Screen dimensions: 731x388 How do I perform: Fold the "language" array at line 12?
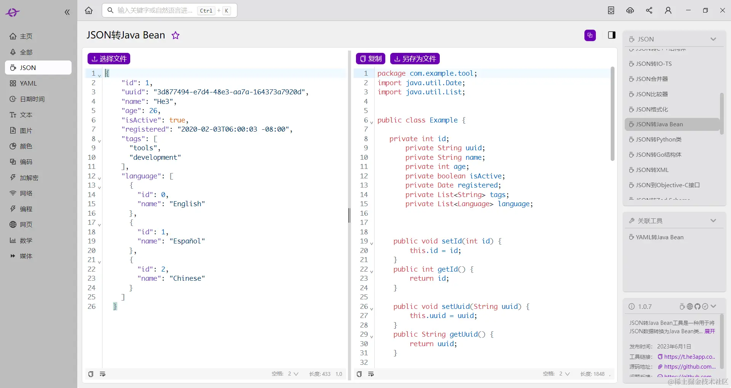pyautogui.click(x=99, y=178)
